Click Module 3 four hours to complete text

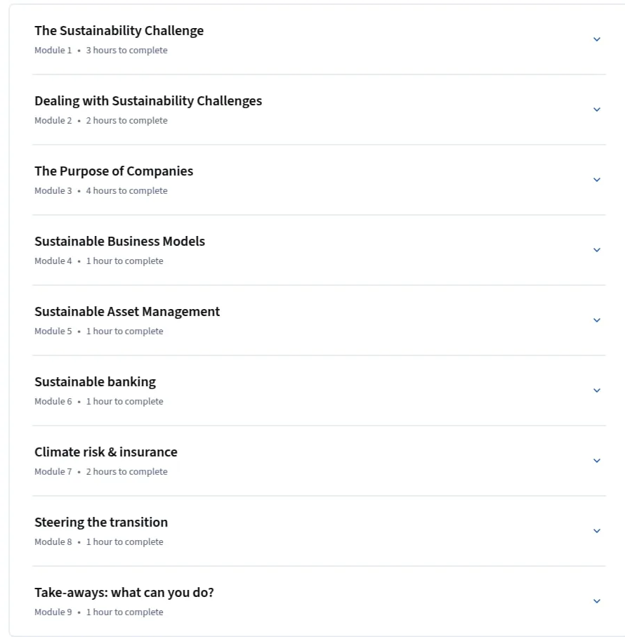pos(101,191)
